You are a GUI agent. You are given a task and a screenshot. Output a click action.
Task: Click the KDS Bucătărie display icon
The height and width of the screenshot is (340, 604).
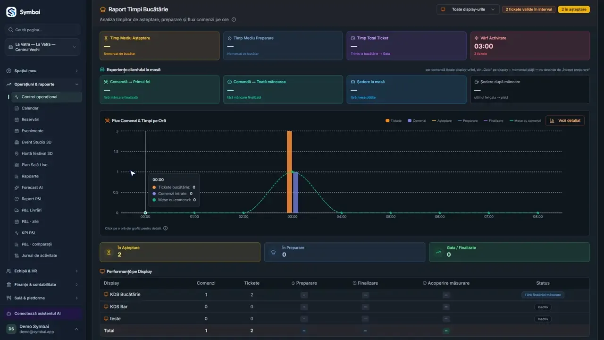tap(106, 294)
